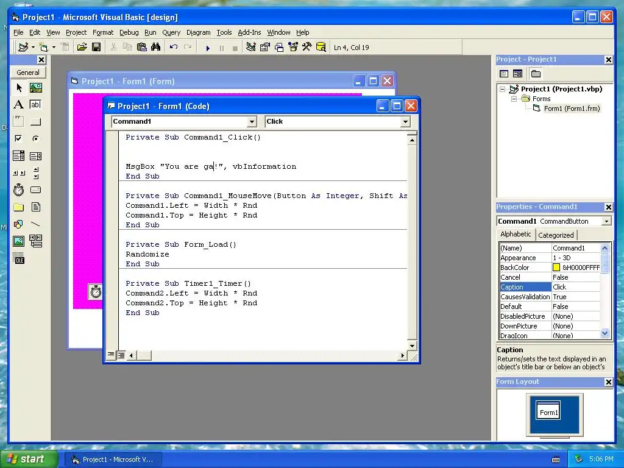The height and width of the screenshot is (468, 624).
Task: Open Form Layout Window from toolbar
Action: 279,47
